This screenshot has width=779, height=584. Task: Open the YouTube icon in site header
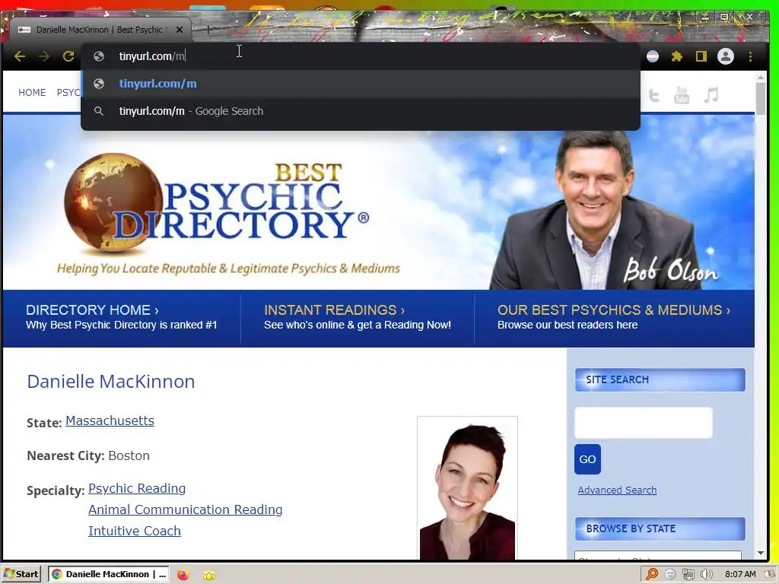pos(682,95)
